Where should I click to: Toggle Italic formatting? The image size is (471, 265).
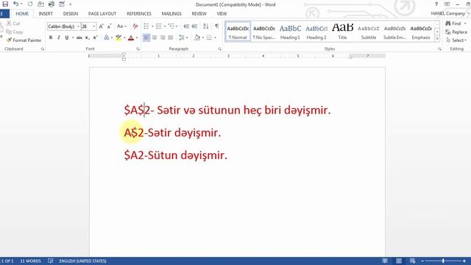pyautogui.click(x=59, y=38)
